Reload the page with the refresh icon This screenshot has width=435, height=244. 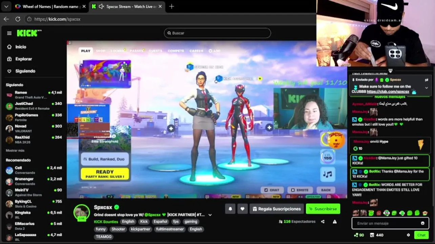pyautogui.click(x=18, y=19)
